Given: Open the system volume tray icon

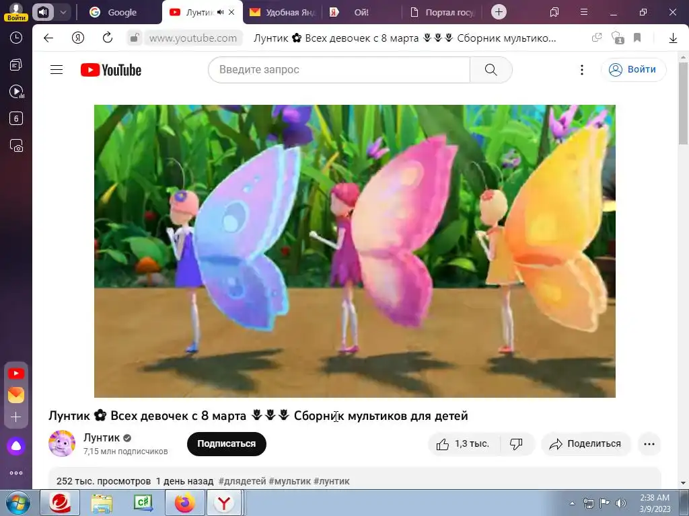Looking at the screenshot, I should [620, 503].
